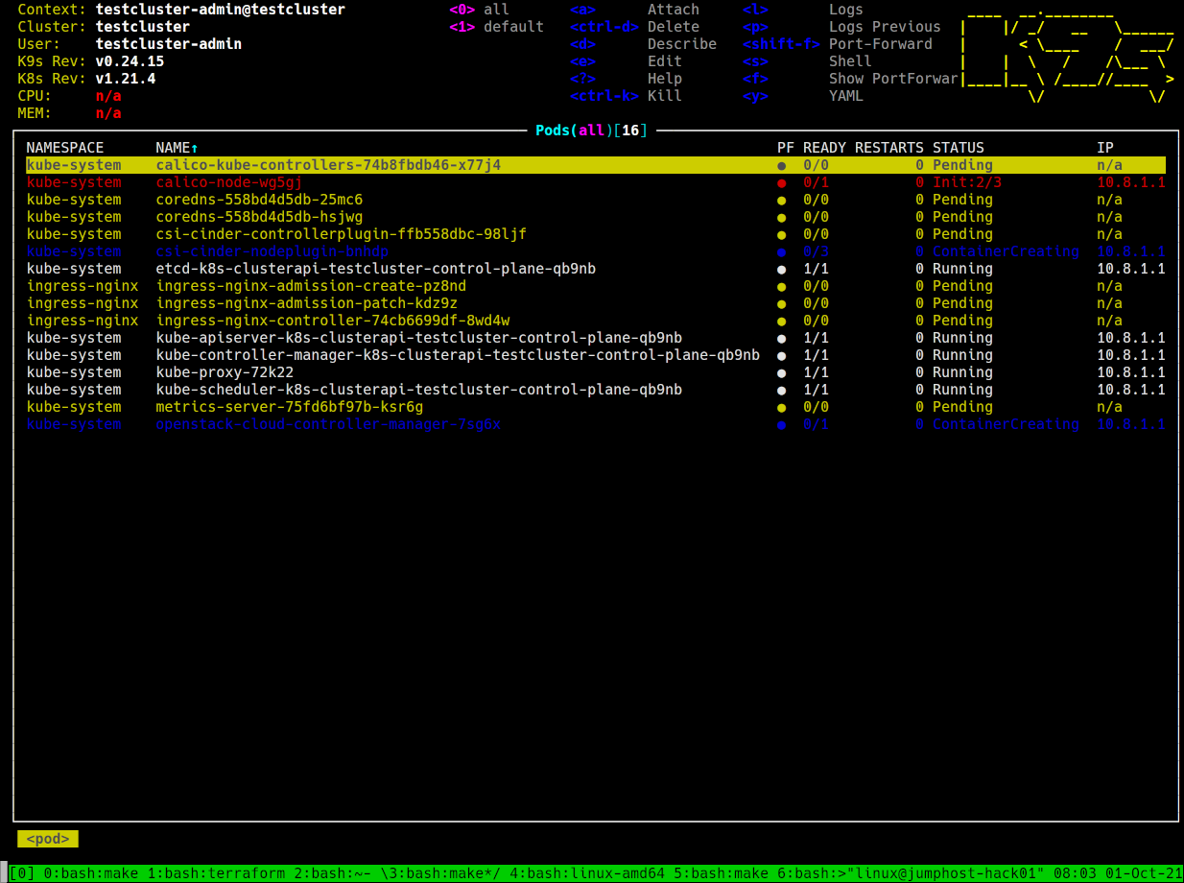Click the YAML shortcut hint

(845, 96)
